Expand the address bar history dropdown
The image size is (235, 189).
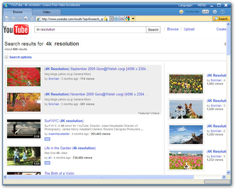[111, 19]
